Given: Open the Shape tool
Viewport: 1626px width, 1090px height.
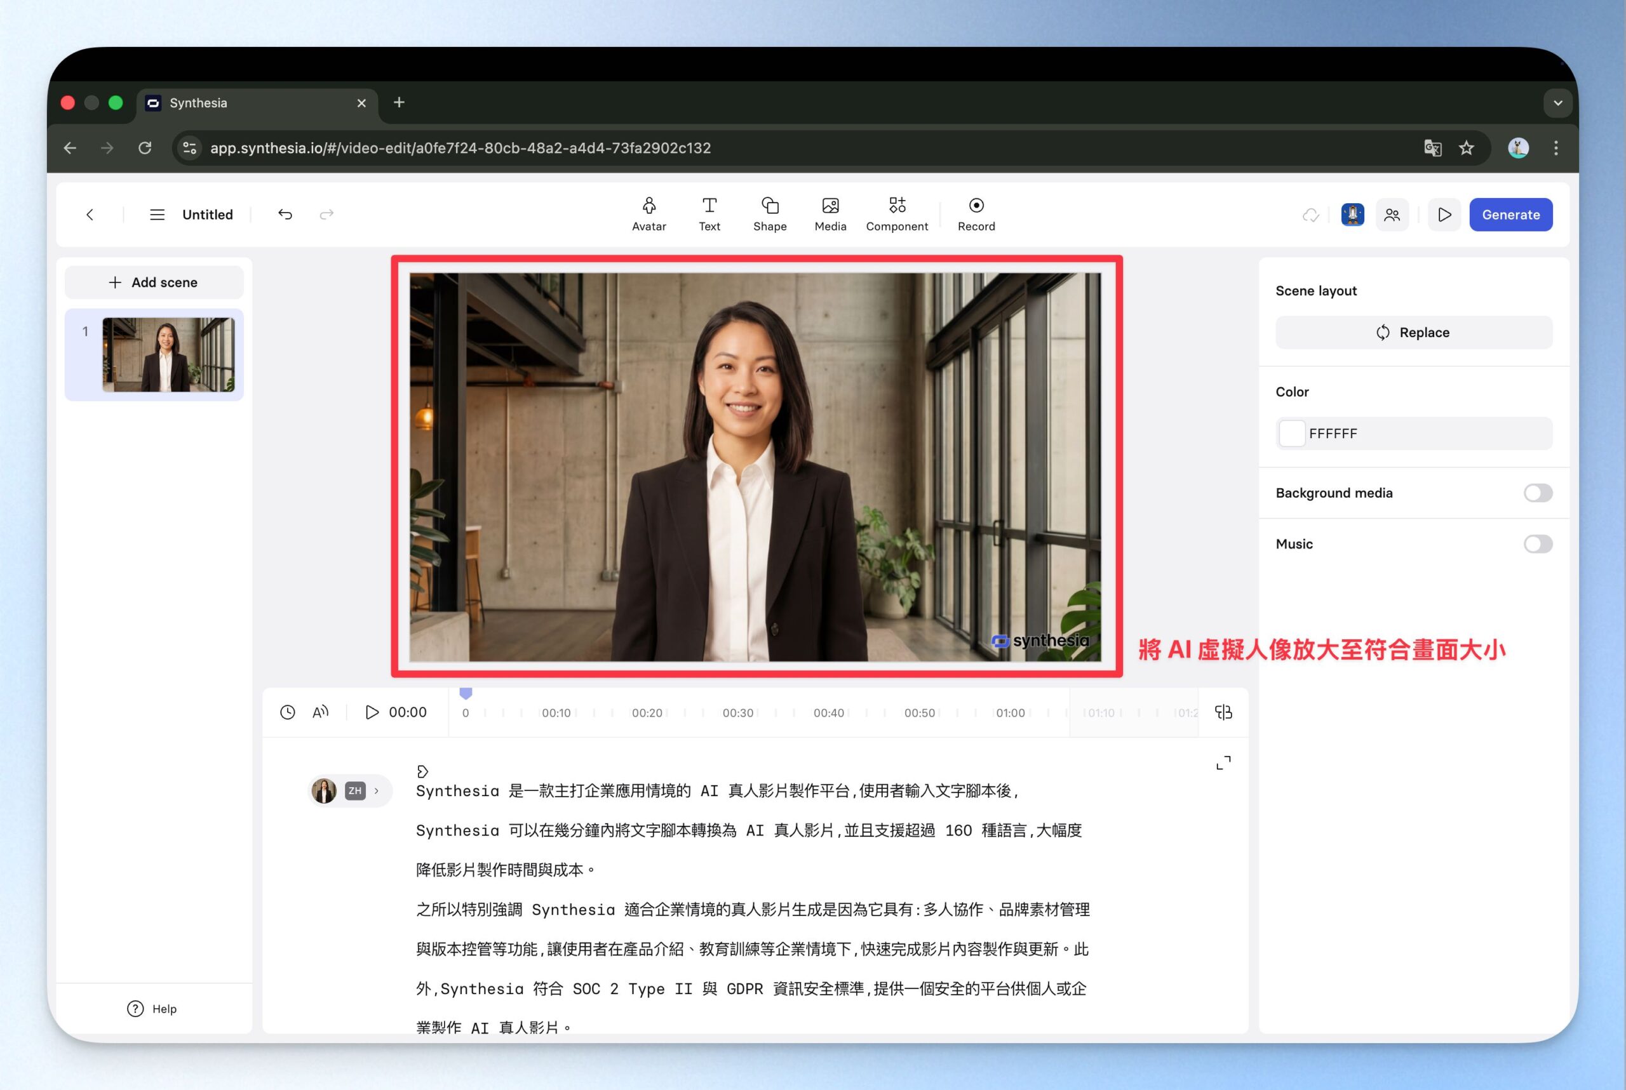Looking at the screenshot, I should [769, 213].
